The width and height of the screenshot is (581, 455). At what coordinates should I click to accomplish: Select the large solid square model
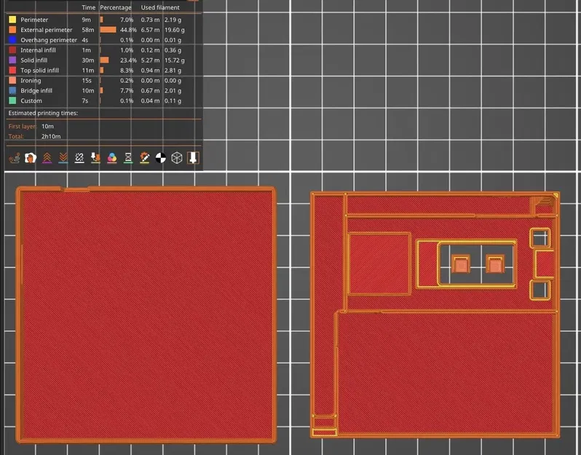coord(146,314)
